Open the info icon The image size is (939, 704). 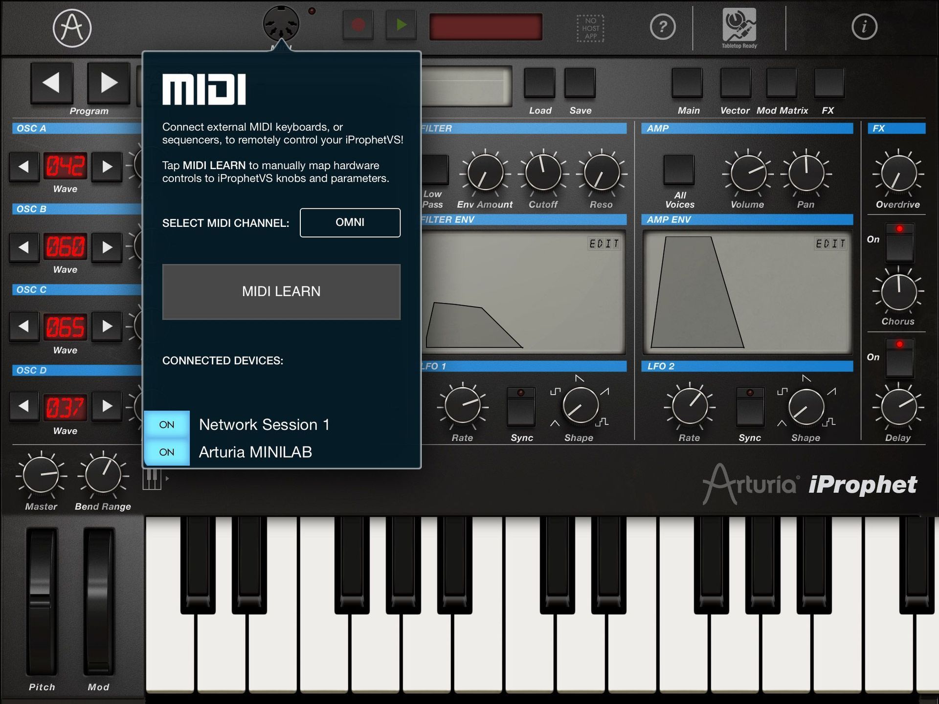click(x=864, y=27)
